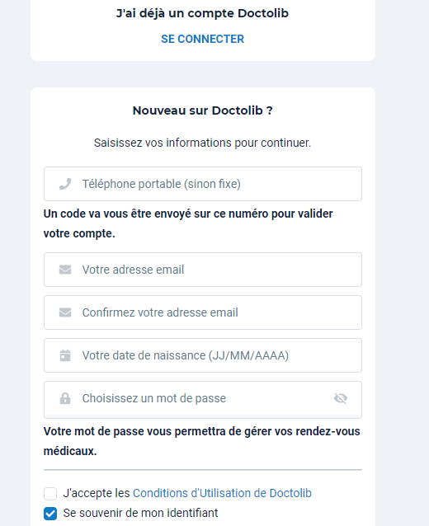
Task: Click envelope icon in Confirmez email field
Action: [65, 312]
